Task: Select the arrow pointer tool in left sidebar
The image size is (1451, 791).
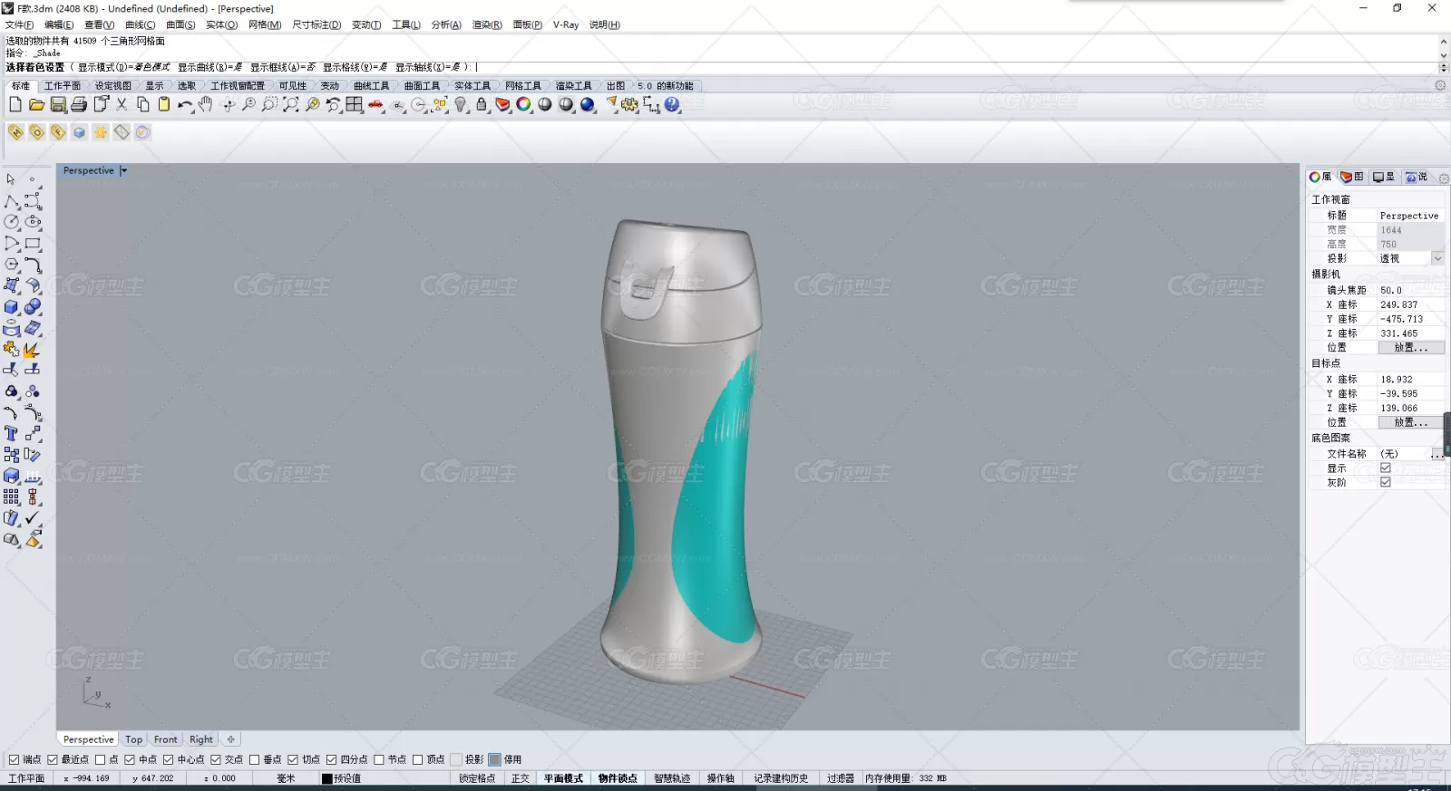Action: [11, 179]
